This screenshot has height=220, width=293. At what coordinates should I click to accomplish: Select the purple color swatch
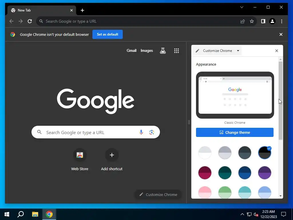(265, 173)
